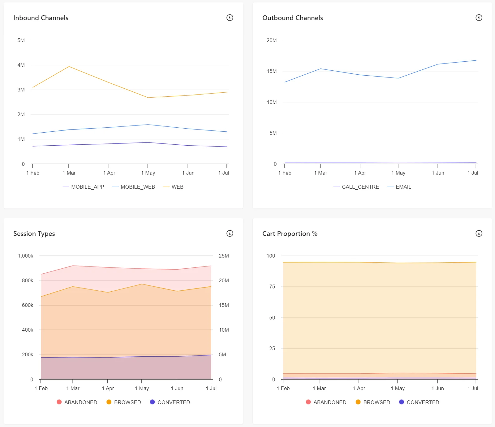Click the 1,000k left-axis label in Session Types

25,256
